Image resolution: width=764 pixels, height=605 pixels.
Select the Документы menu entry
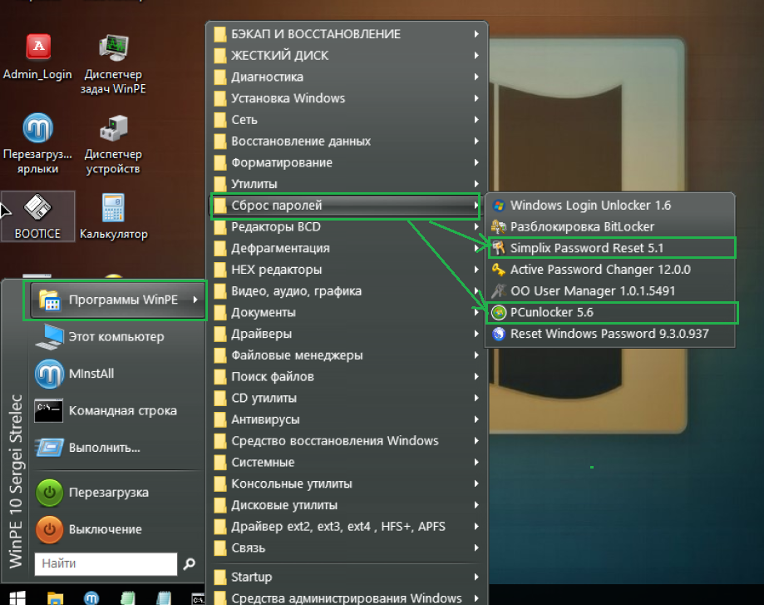[347, 313]
